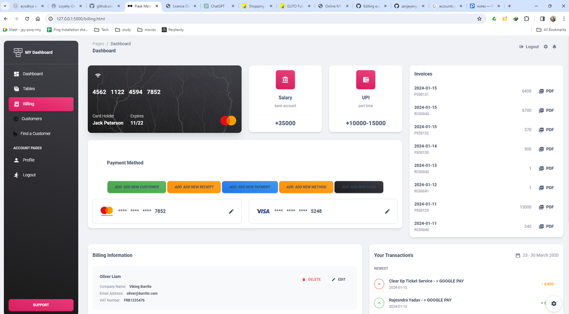This screenshot has height=314, width=569.
Task: Go to Customers in sidebar
Action: (x=41, y=119)
